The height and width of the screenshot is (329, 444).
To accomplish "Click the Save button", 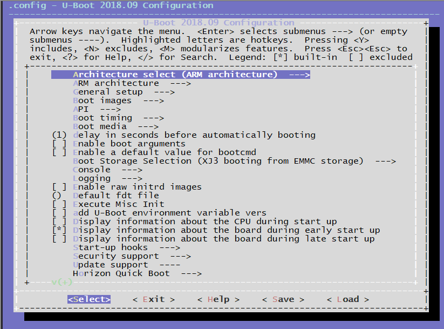I will (283, 299).
